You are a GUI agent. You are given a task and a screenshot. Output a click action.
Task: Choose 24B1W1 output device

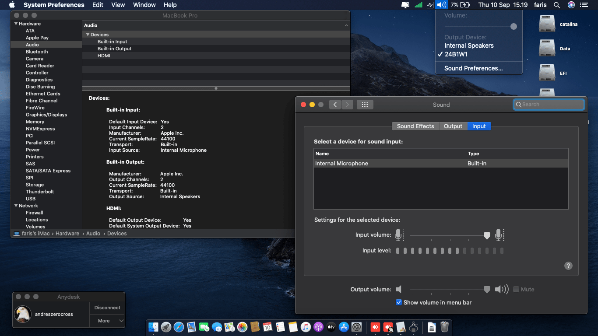click(478, 54)
